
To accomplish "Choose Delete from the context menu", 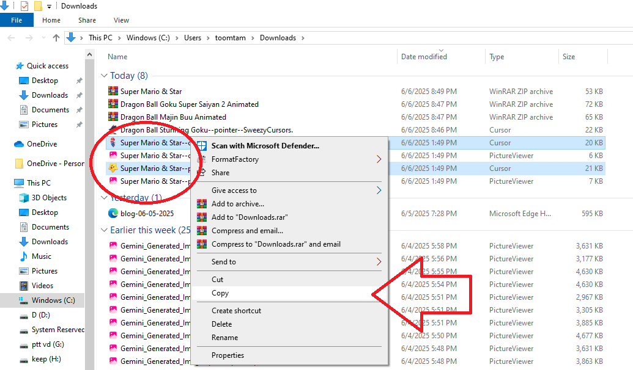I will click(289, 324).
